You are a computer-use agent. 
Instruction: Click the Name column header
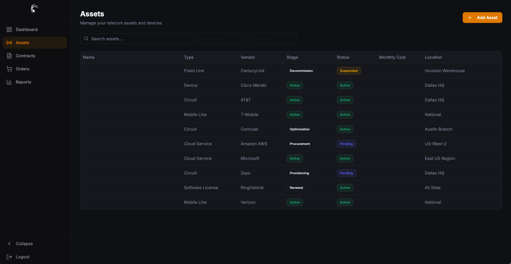[x=89, y=57]
